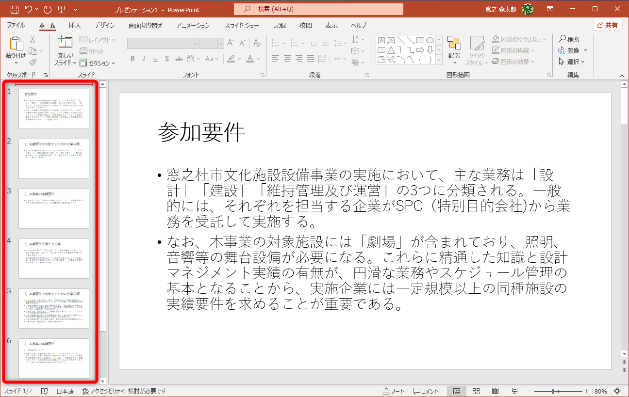Image resolution: width=629 pixels, height=397 pixels.
Task: Open the Font dialog launcher
Action: click(262, 75)
